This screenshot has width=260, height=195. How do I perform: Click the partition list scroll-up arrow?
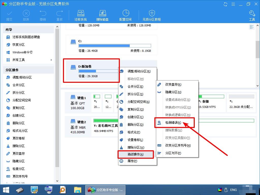pos(257,26)
